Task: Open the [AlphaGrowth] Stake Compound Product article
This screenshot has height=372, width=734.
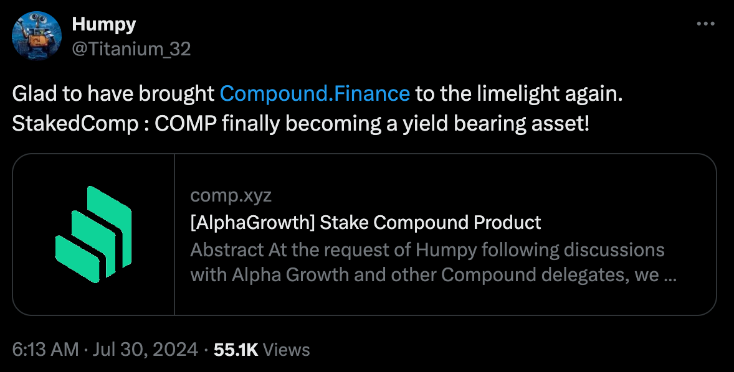Action: click(x=365, y=223)
